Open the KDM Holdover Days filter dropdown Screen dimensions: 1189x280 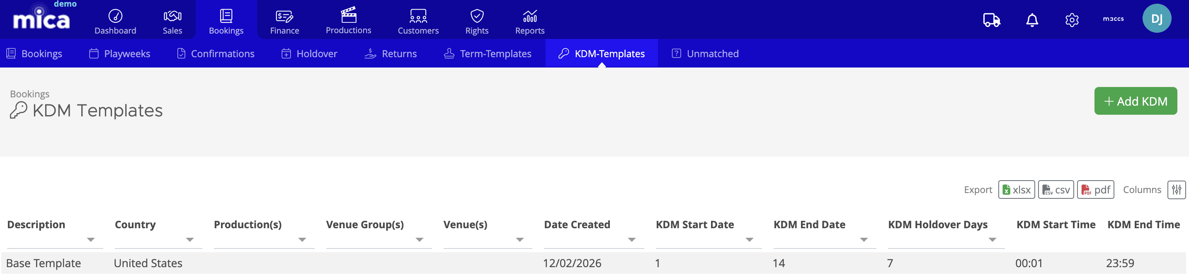[x=992, y=239]
